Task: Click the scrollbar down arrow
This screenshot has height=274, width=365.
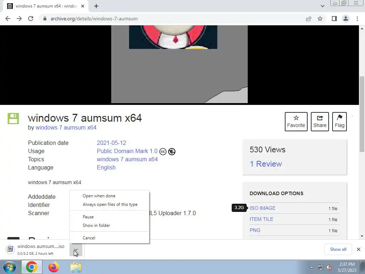Action: (362, 236)
